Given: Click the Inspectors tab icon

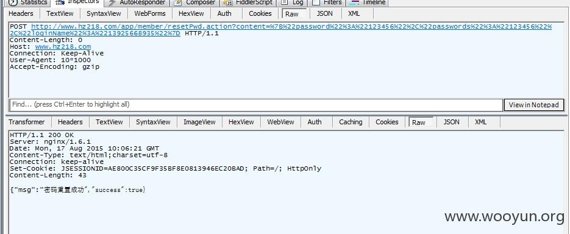Looking at the screenshot, I should coord(60,2).
